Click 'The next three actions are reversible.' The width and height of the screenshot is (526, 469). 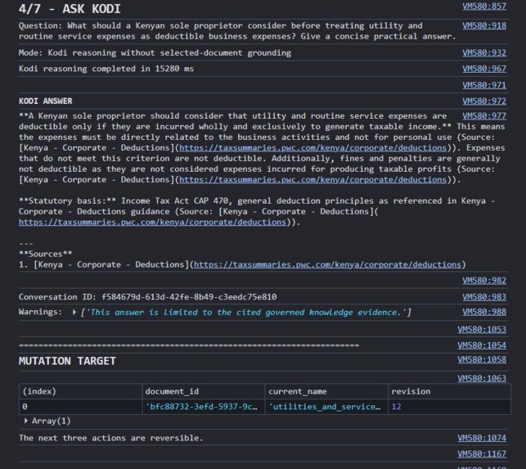110,438
